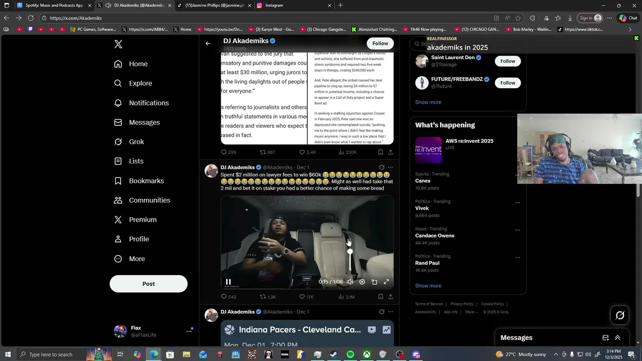Open Steam from the taskbar
Viewport: 642px width, 361px height.
334,354
